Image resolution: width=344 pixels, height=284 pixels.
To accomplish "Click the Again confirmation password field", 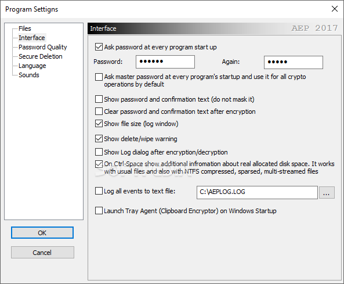I will [294, 62].
